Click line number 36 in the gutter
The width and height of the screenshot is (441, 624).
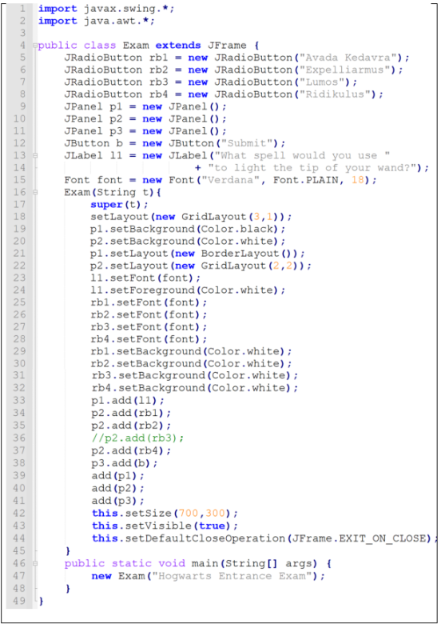coord(19,438)
